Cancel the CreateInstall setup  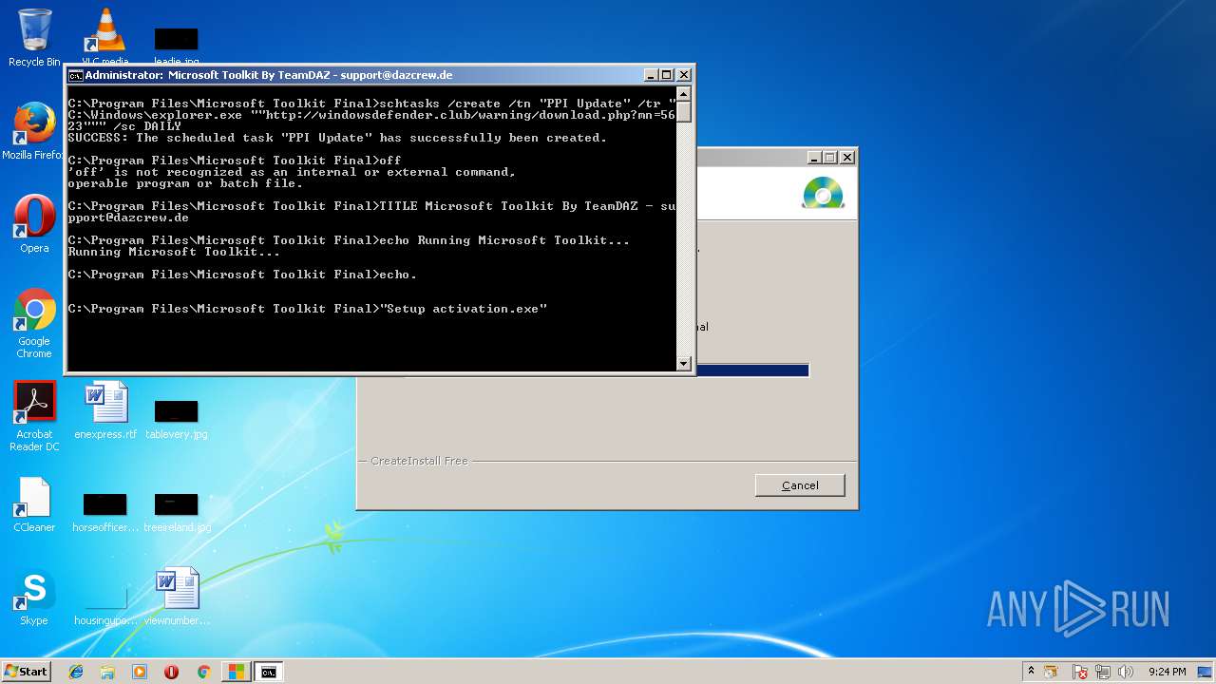pos(800,485)
